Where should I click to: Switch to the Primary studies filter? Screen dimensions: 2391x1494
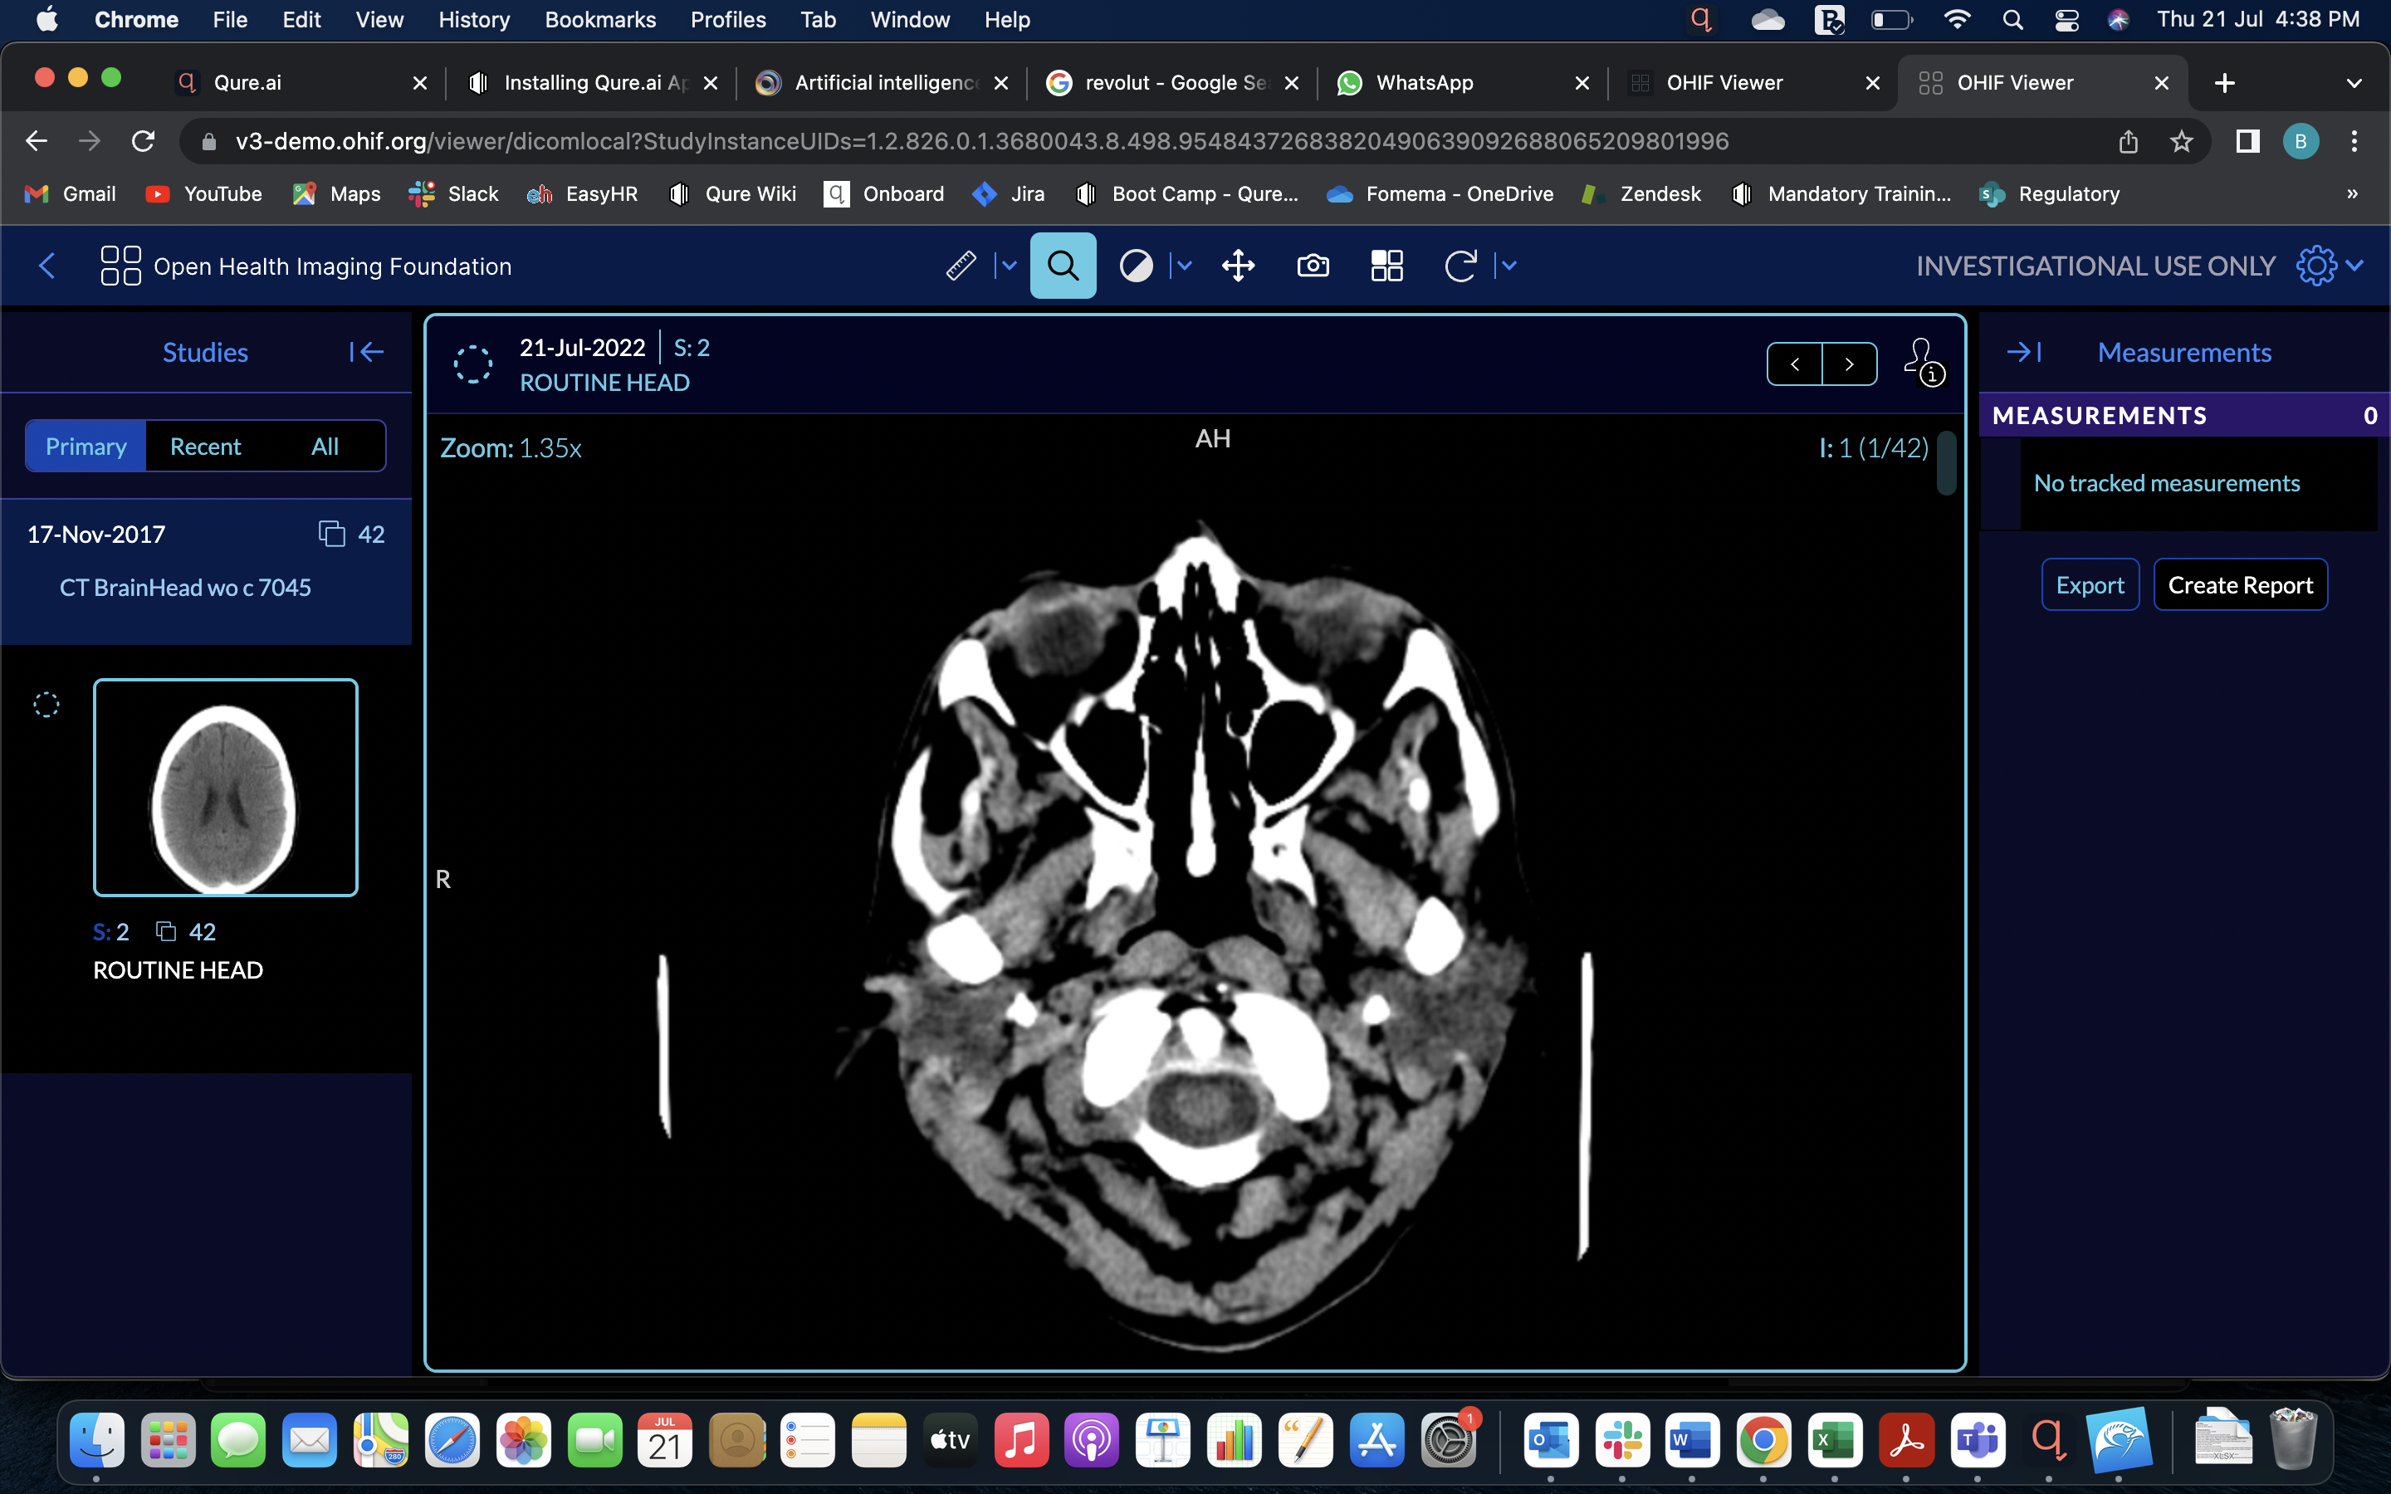pyautogui.click(x=86, y=447)
